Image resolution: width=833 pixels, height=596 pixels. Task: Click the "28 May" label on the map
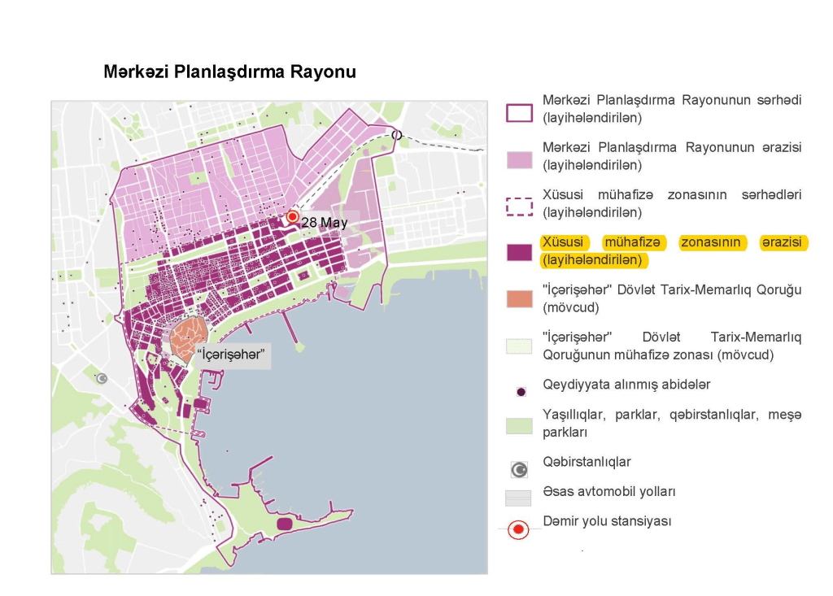324,222
